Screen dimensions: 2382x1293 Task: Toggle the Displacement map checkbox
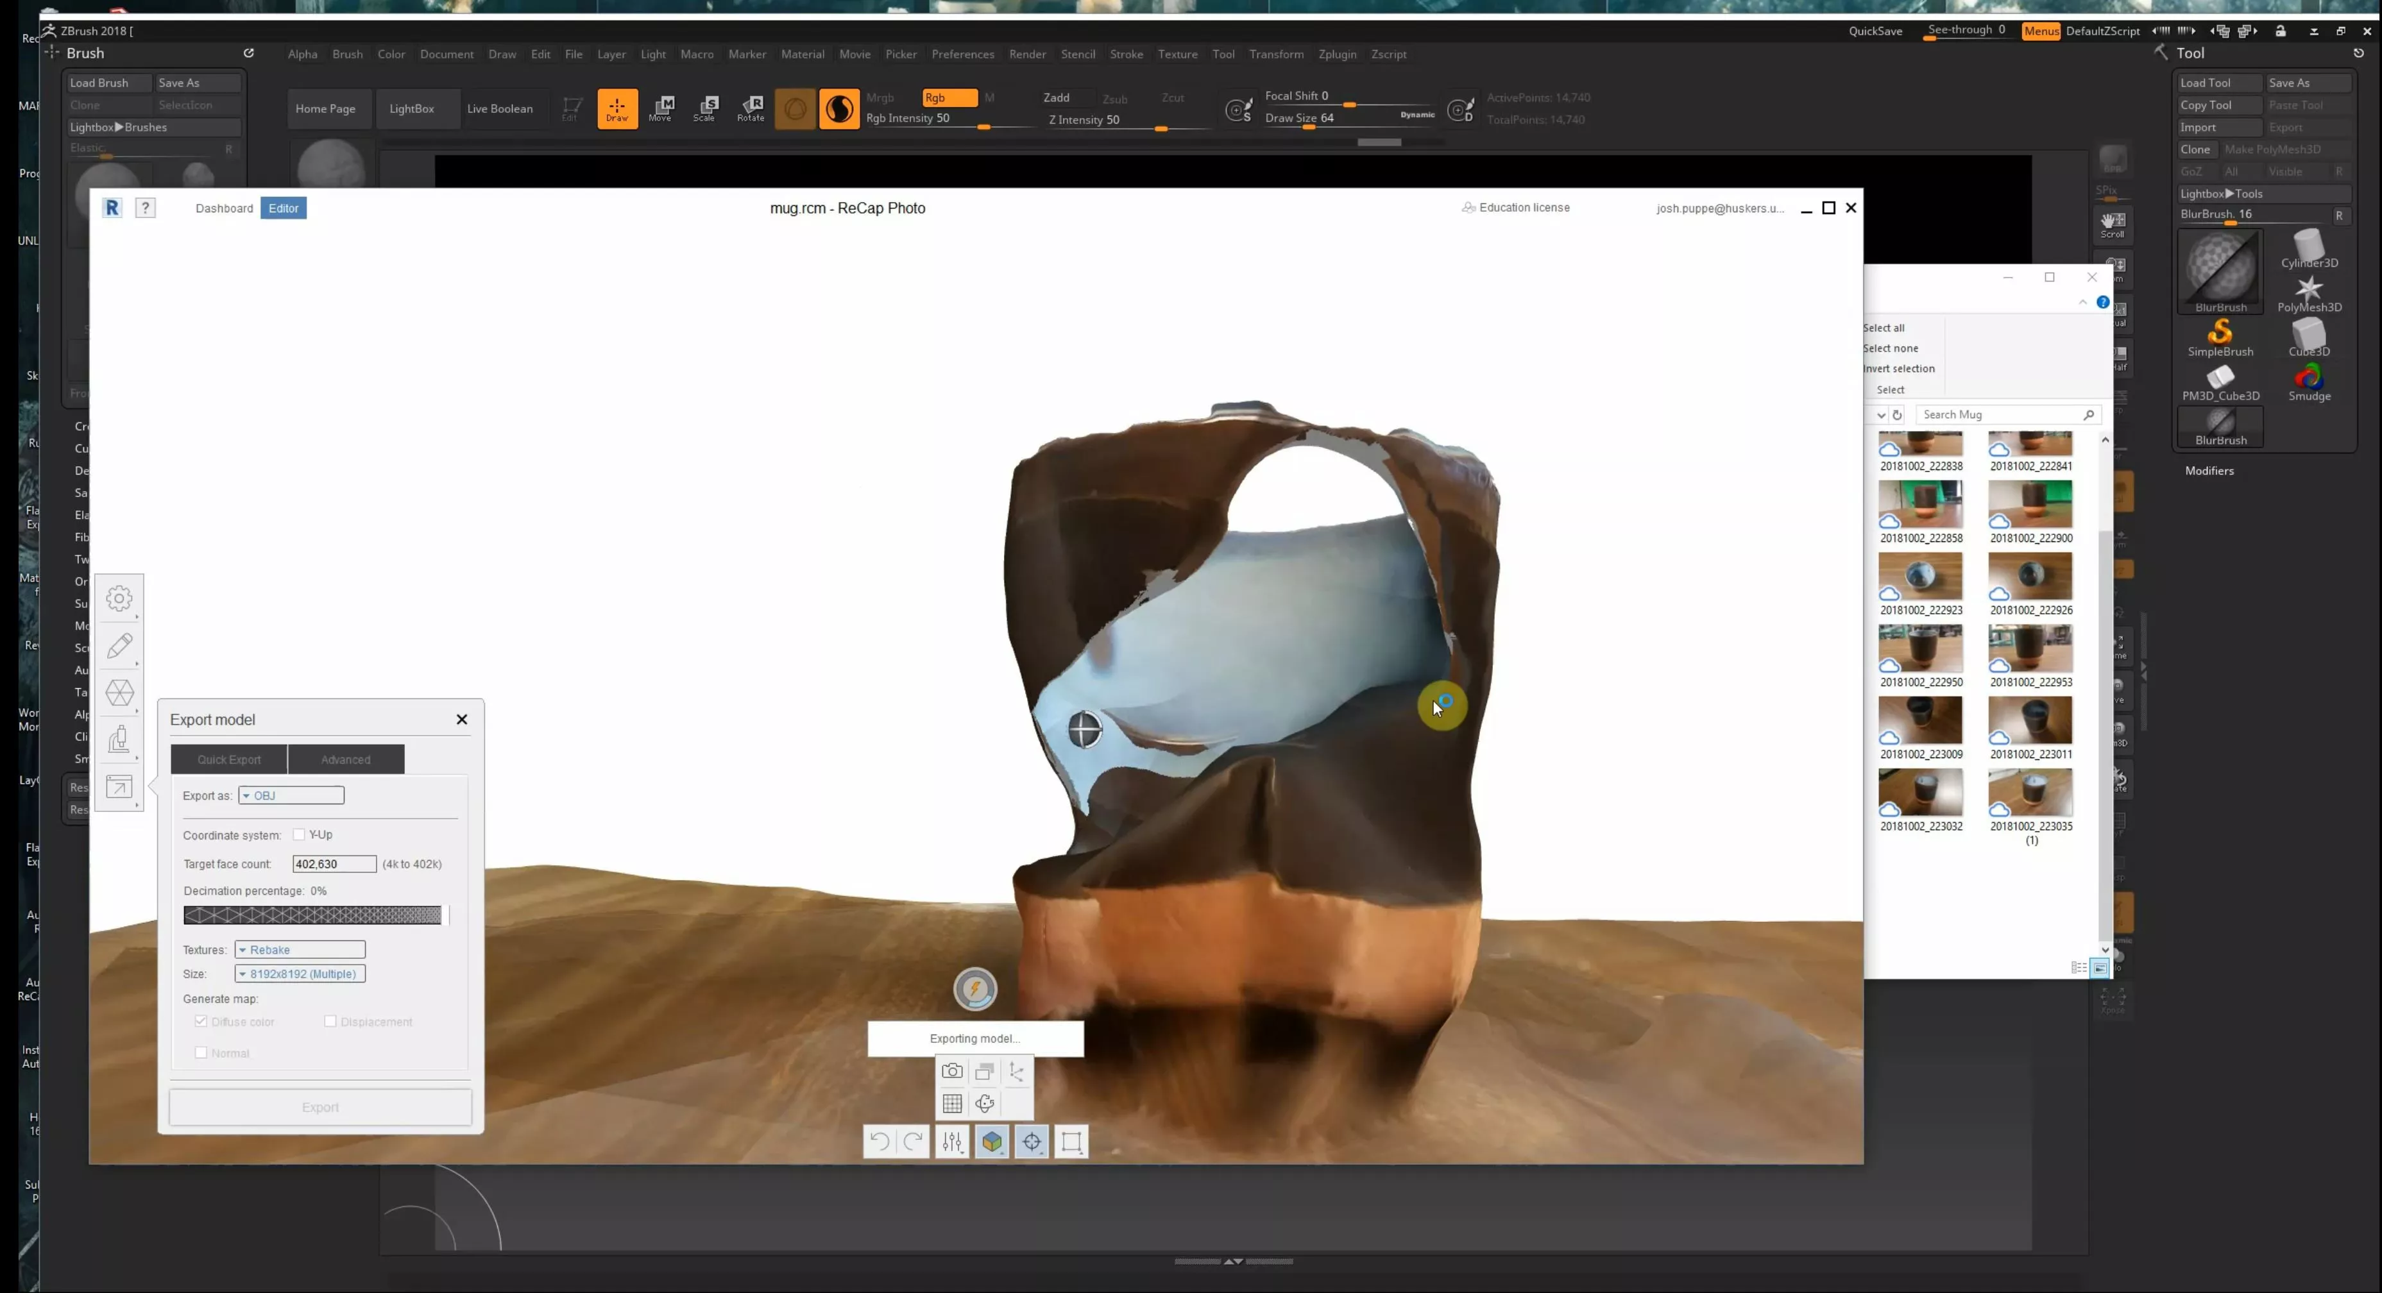coord(330,1021)
